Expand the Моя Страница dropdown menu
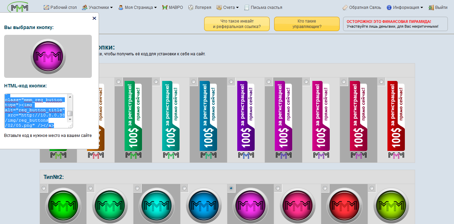454x224 pixels. point(138,8)
